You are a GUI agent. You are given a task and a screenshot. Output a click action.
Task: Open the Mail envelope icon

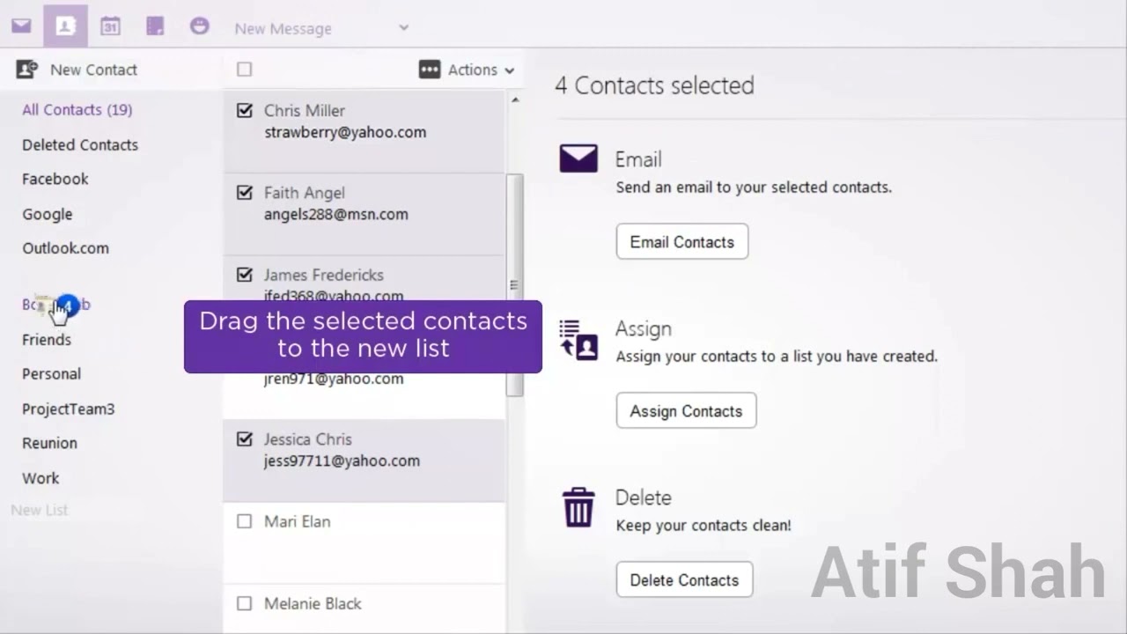tap(21, 26)
